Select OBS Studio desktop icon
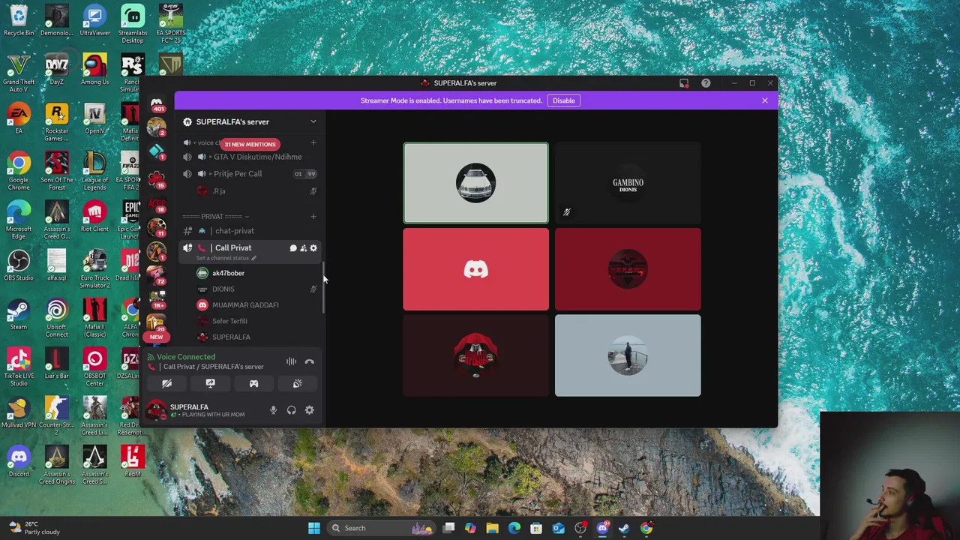 coord(19,265)
